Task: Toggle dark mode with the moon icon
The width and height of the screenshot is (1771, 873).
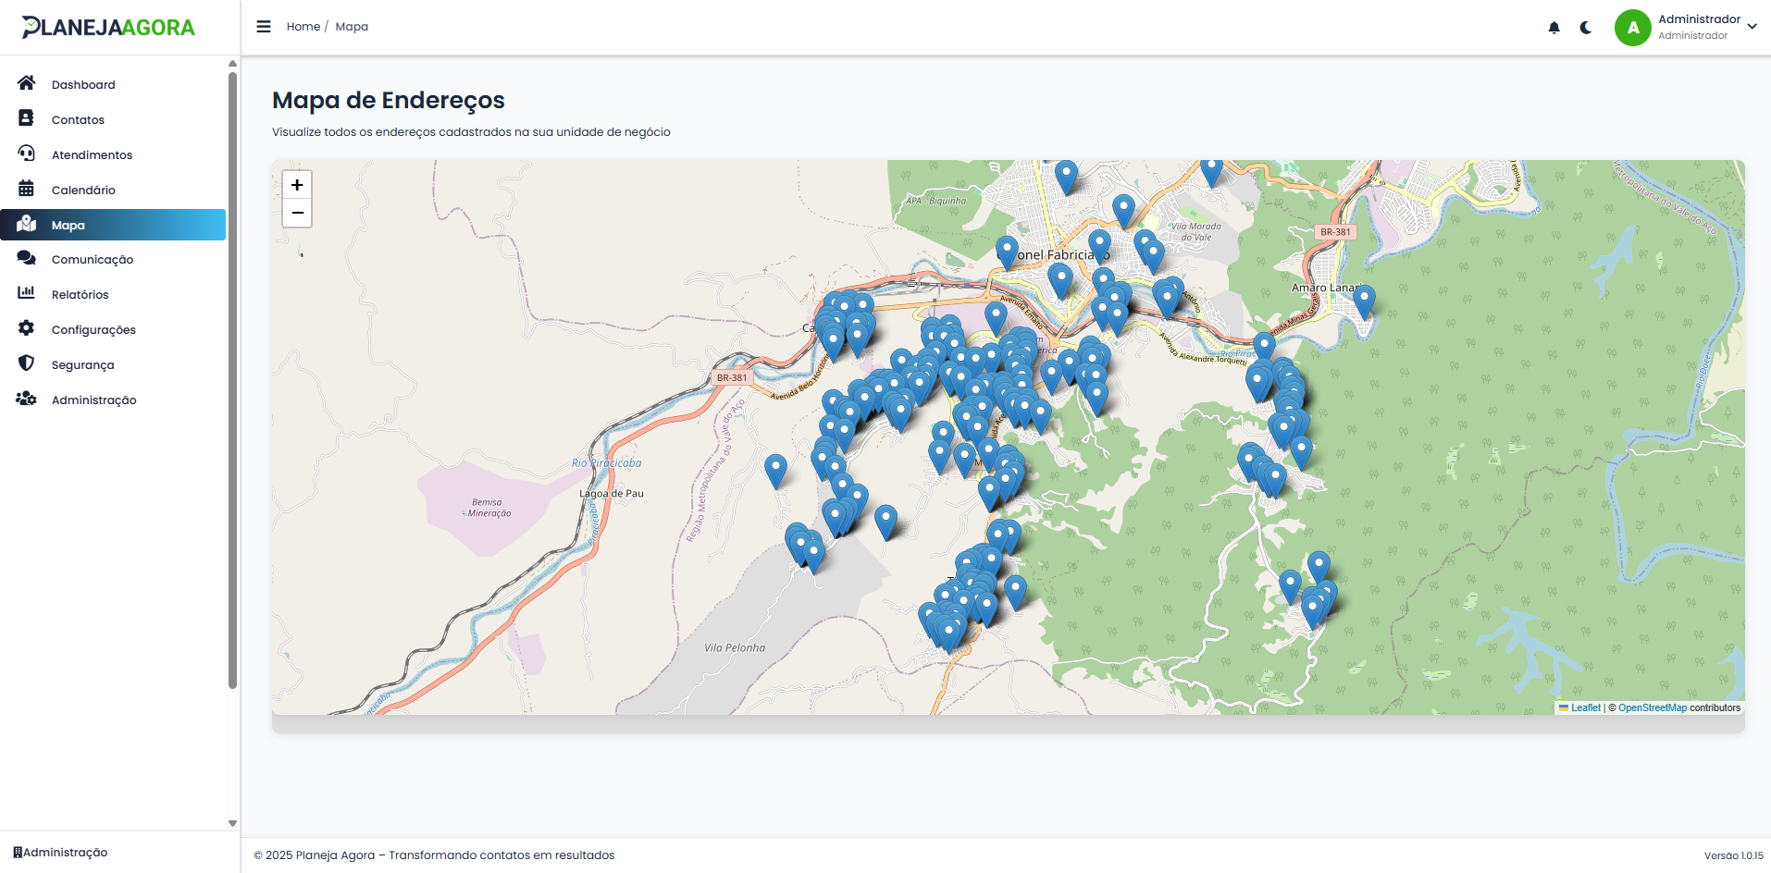Action: 1586,28
